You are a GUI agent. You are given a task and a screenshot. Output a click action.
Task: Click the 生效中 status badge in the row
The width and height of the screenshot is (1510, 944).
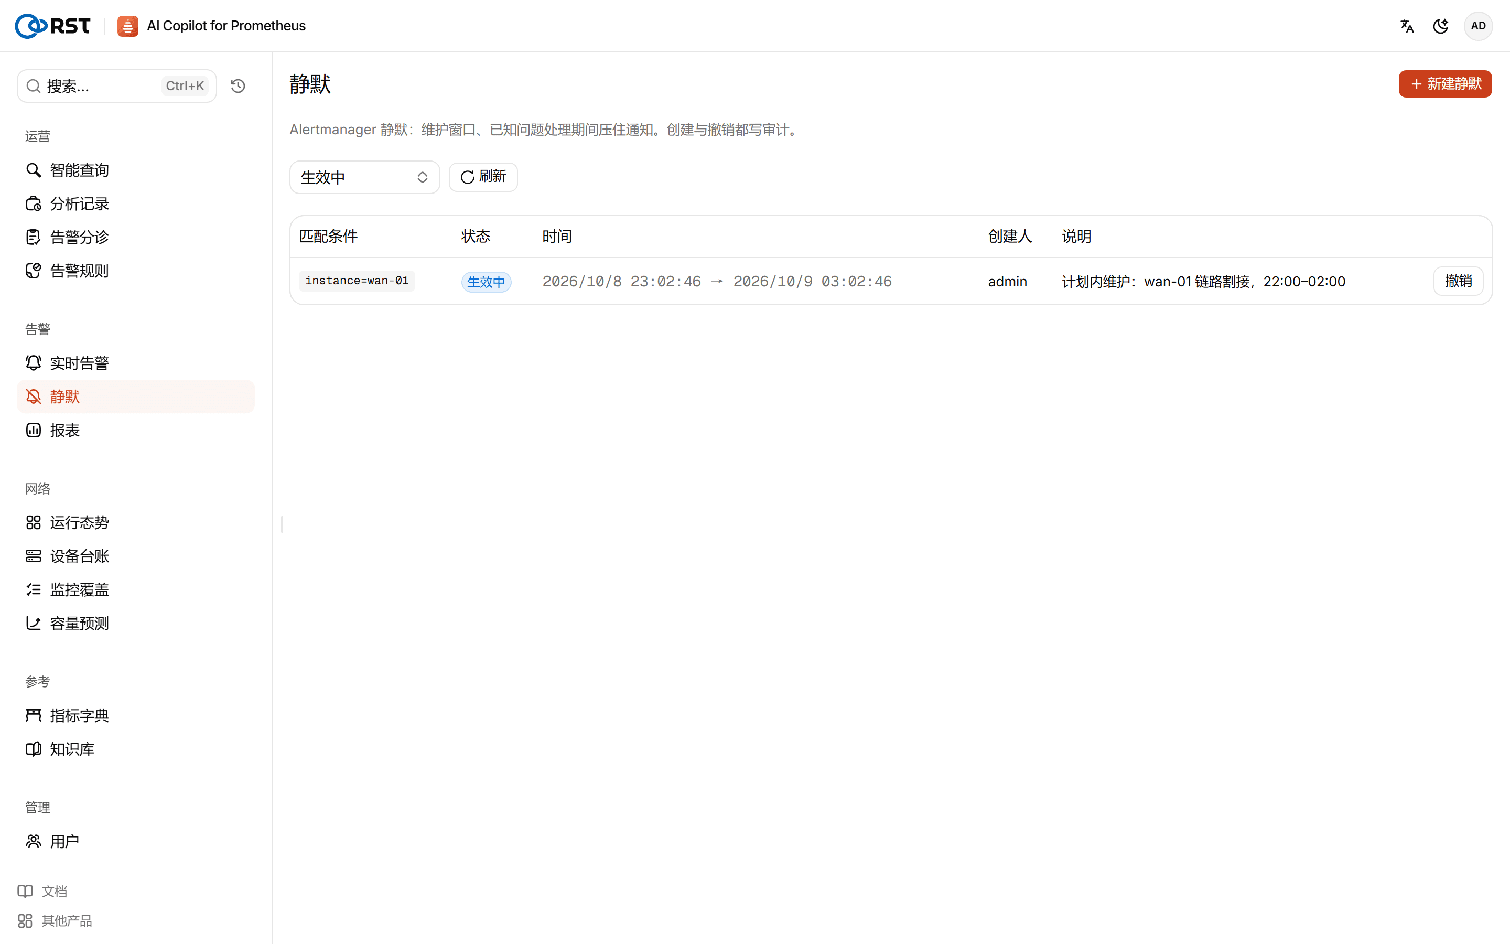pyautogui.click(x=486, y=282)
